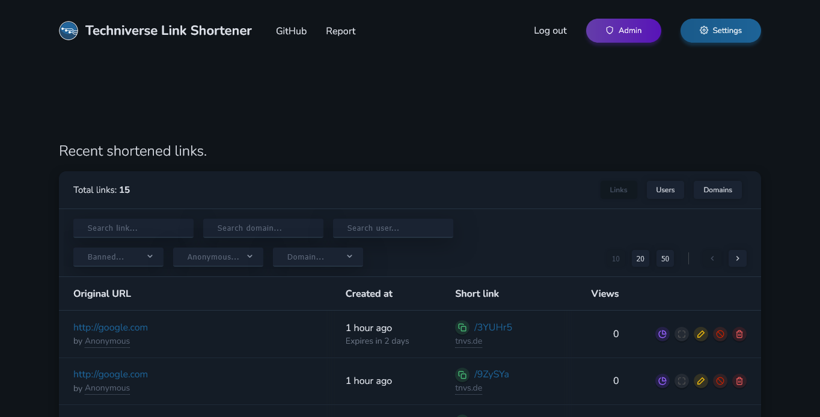Viewport: 820px width, 417px height.
Task: Switch to the Links tab
Action: (x=619, y=190)
